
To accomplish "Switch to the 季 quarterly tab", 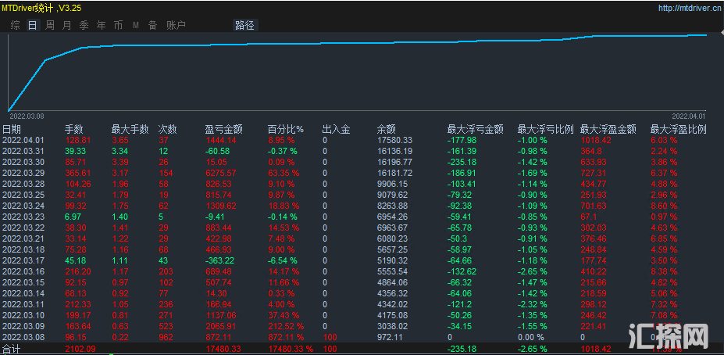I will coord(84,26).
